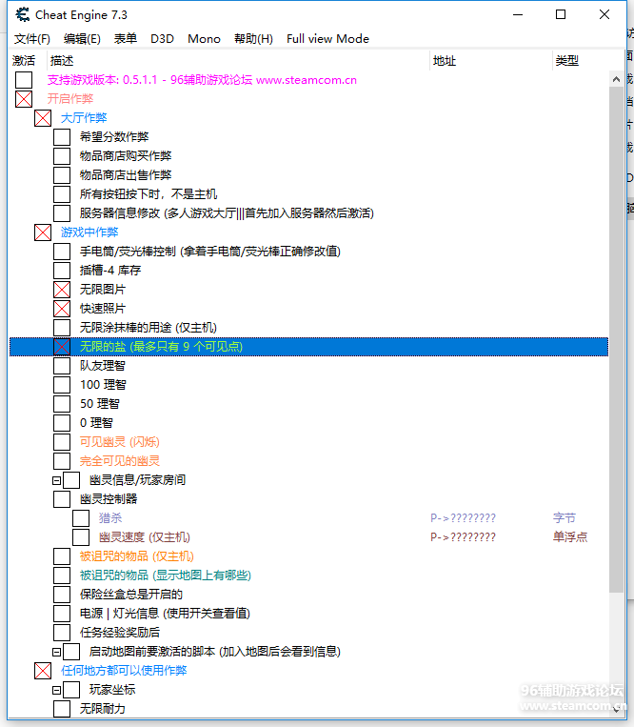Enable the 50 理智 checkbox
The height and width of the screenshot is (727, 634).
coord(62,404)
